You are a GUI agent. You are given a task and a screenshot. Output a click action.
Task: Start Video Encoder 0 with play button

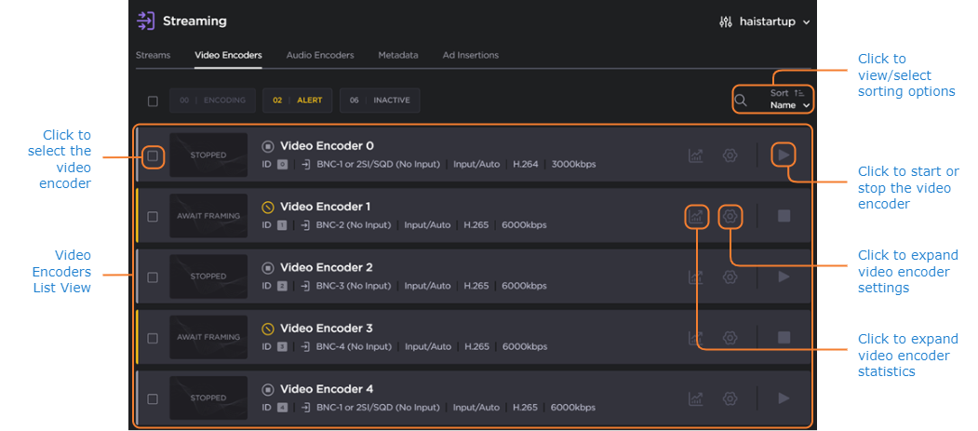click(x=784, y=155)
